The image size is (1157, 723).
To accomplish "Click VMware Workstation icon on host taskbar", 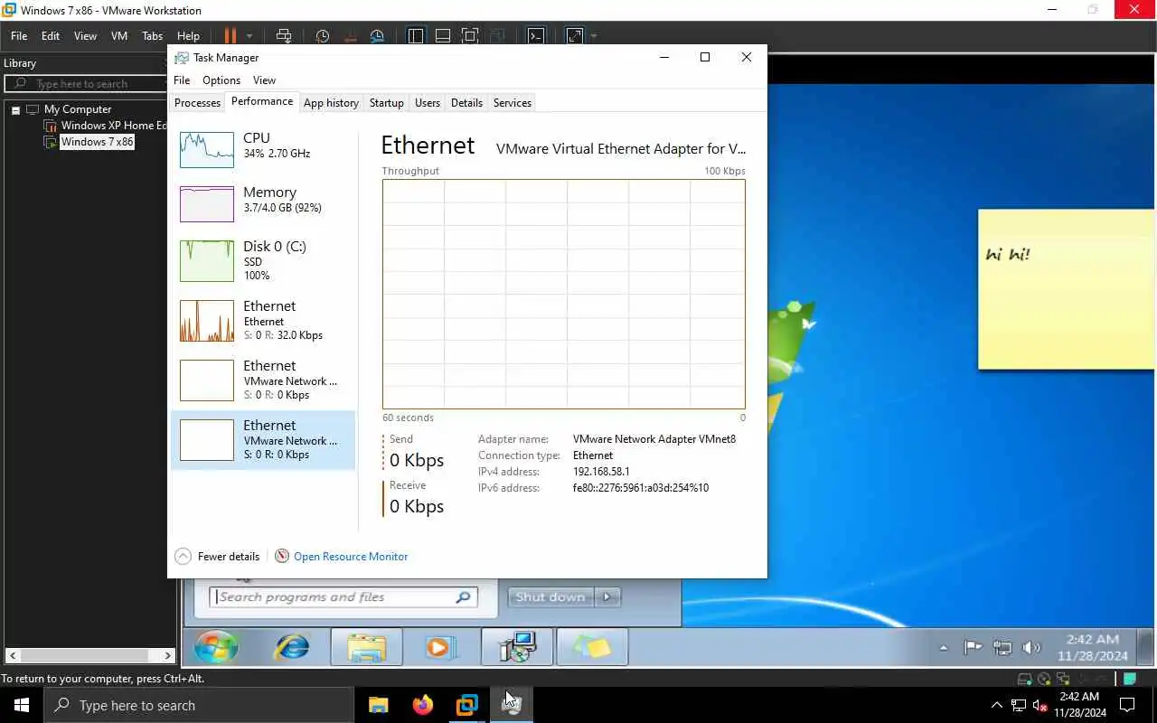I will click(x=466, y=705).
